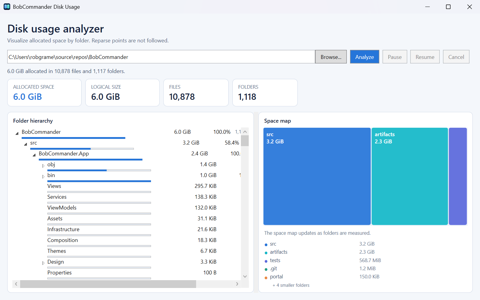Select the purple tests block in space map
This screenshot has width=480, height=300.
pos(458,176)
